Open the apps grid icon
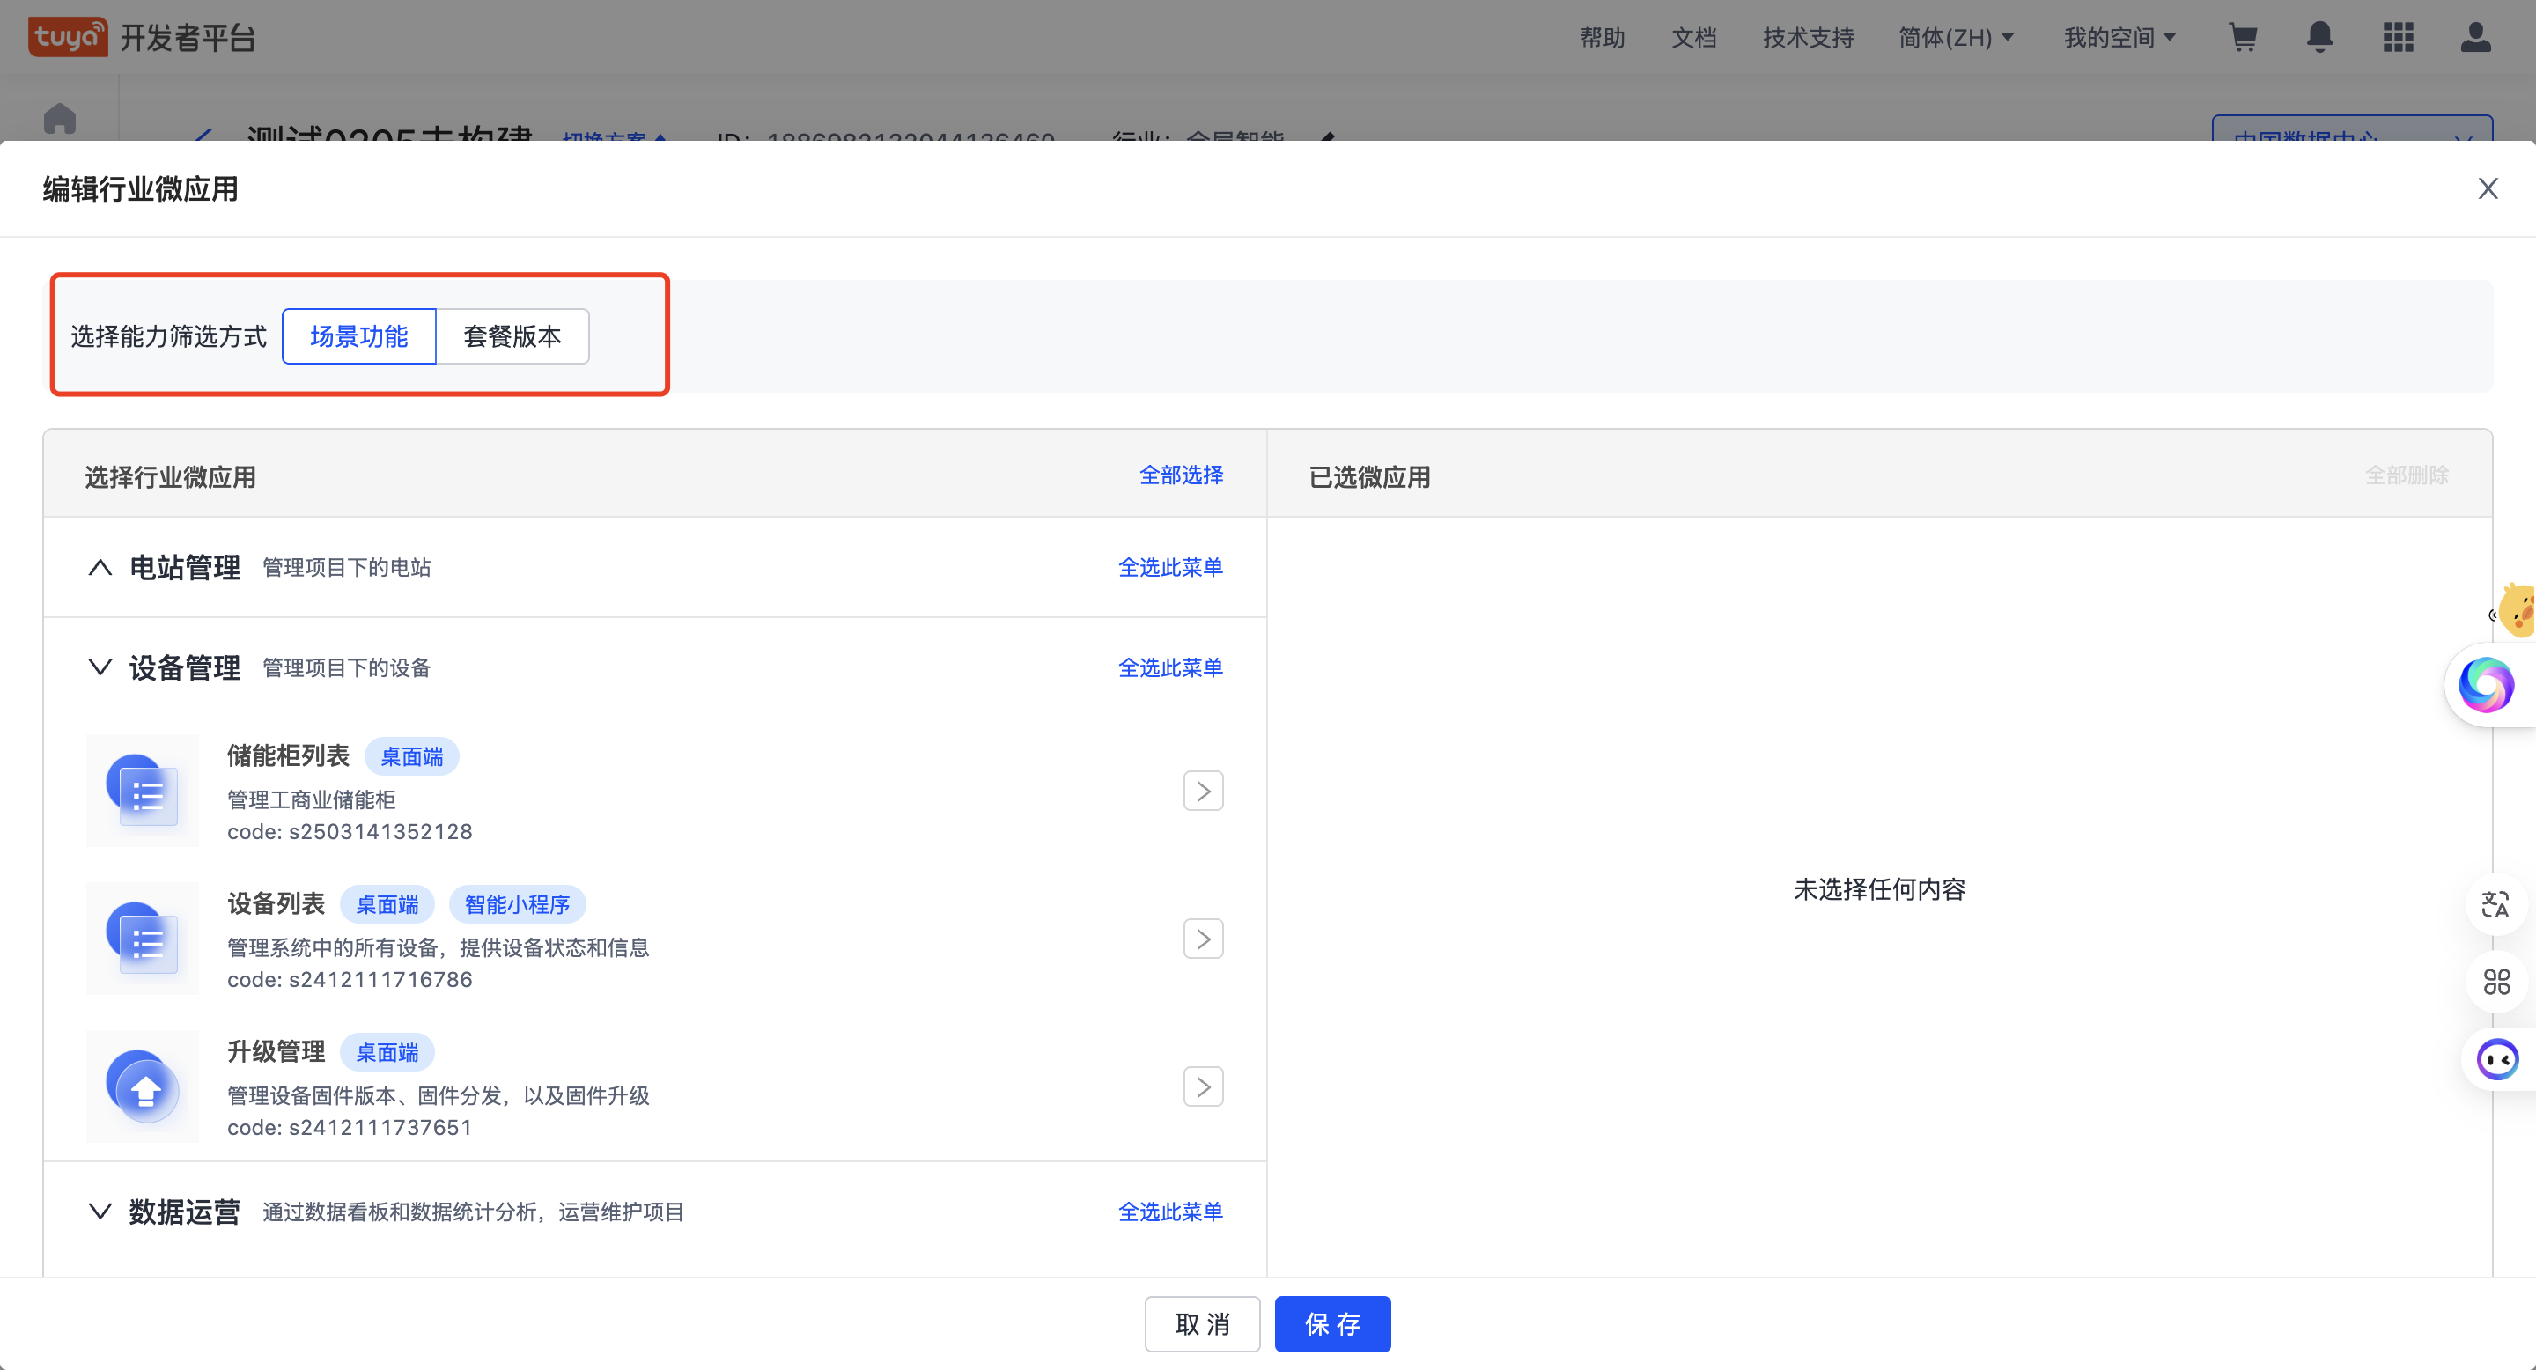 [x=2397, y=37]
